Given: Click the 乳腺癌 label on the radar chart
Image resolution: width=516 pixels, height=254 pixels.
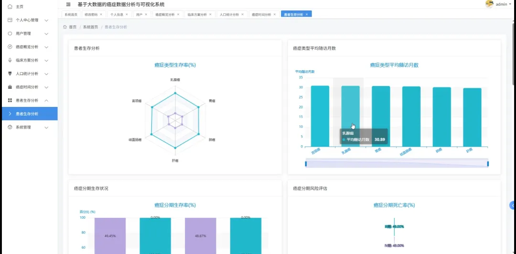Looking at the screenshot, I should (x=175, y=80).
